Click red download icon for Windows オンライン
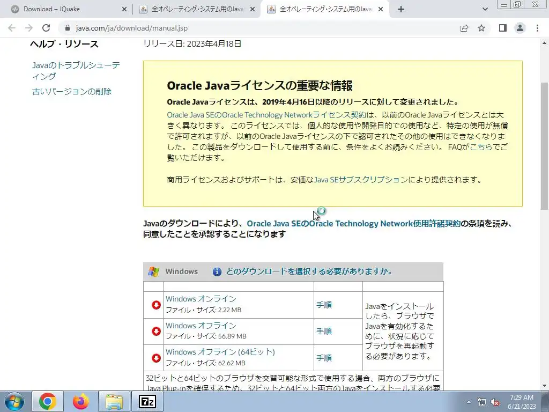This screenshot has width=549, height=412. [x=156, y=305]
